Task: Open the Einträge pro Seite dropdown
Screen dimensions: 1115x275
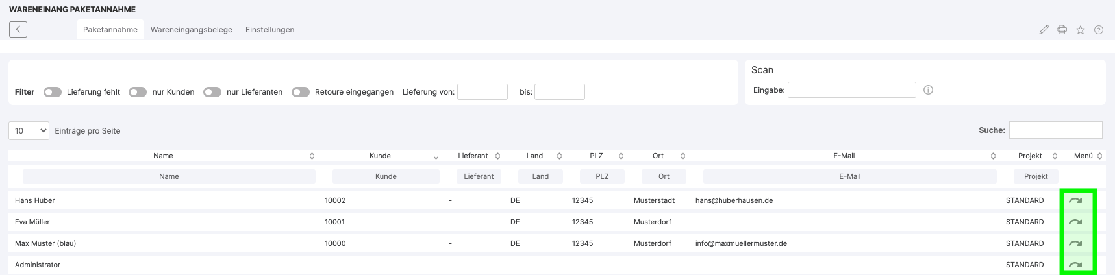Action: tap(29, 131)
